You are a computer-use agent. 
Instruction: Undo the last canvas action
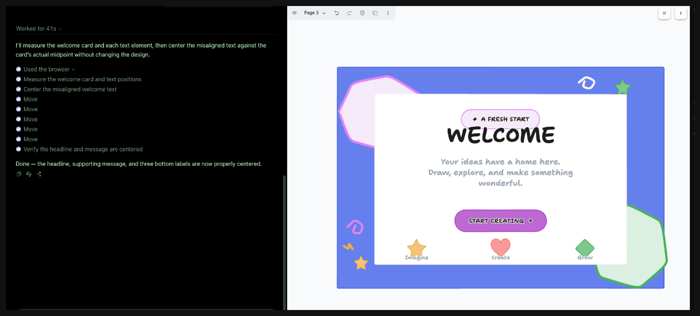tap(336, 13)
